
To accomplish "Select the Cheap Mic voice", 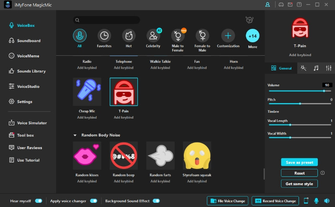I will pos(87,92).
